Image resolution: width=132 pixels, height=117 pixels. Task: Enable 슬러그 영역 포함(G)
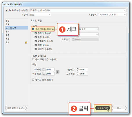tap(33, 80)
